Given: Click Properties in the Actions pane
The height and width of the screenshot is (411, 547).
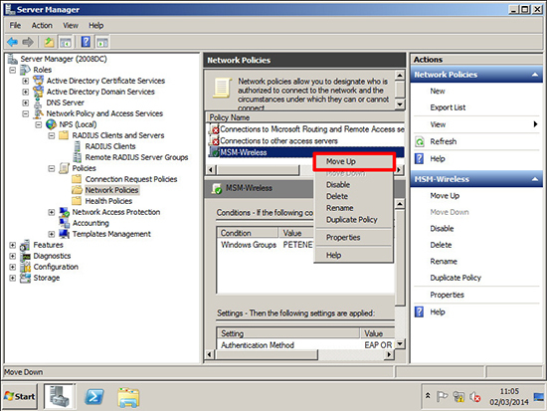Looking at the screenshot, I should click(x=447, y=295).
